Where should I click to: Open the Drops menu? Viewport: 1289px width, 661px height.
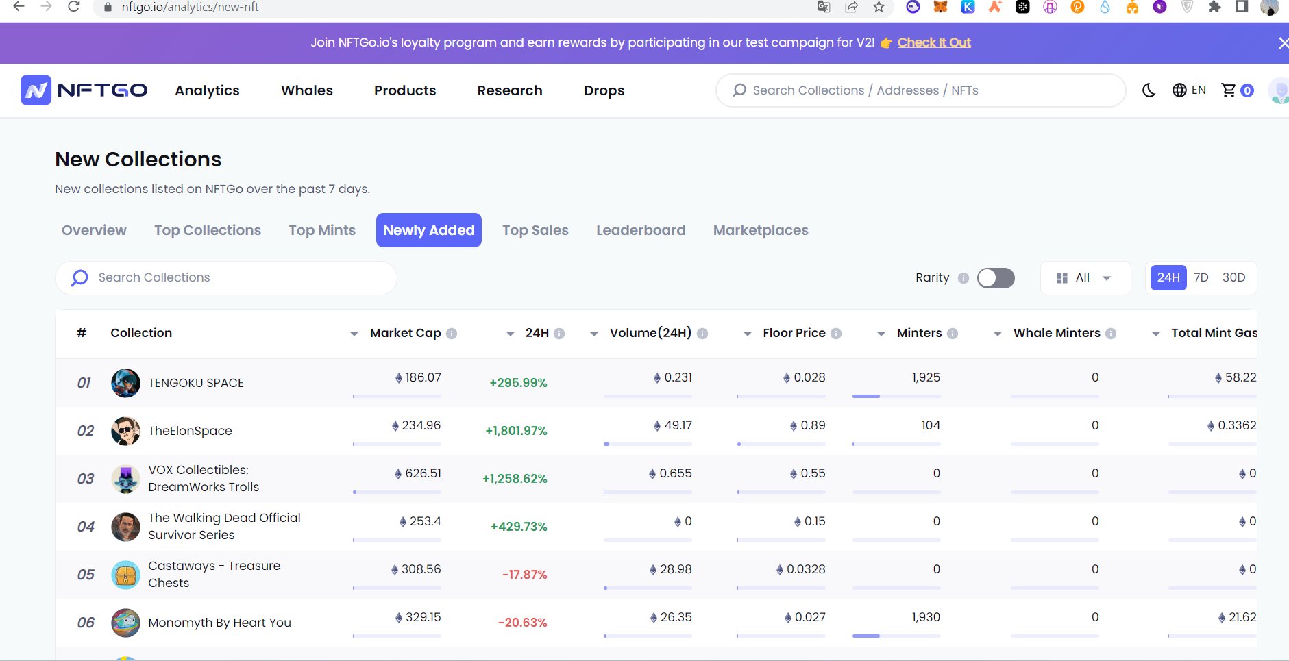pyautogui.click(x=604, y=90)
